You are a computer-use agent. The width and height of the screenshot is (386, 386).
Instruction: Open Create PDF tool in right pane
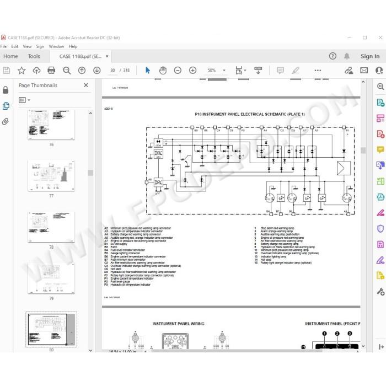tap(380, 133)
